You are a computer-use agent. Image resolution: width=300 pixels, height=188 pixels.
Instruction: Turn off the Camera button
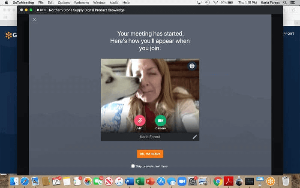click(161, 121)
